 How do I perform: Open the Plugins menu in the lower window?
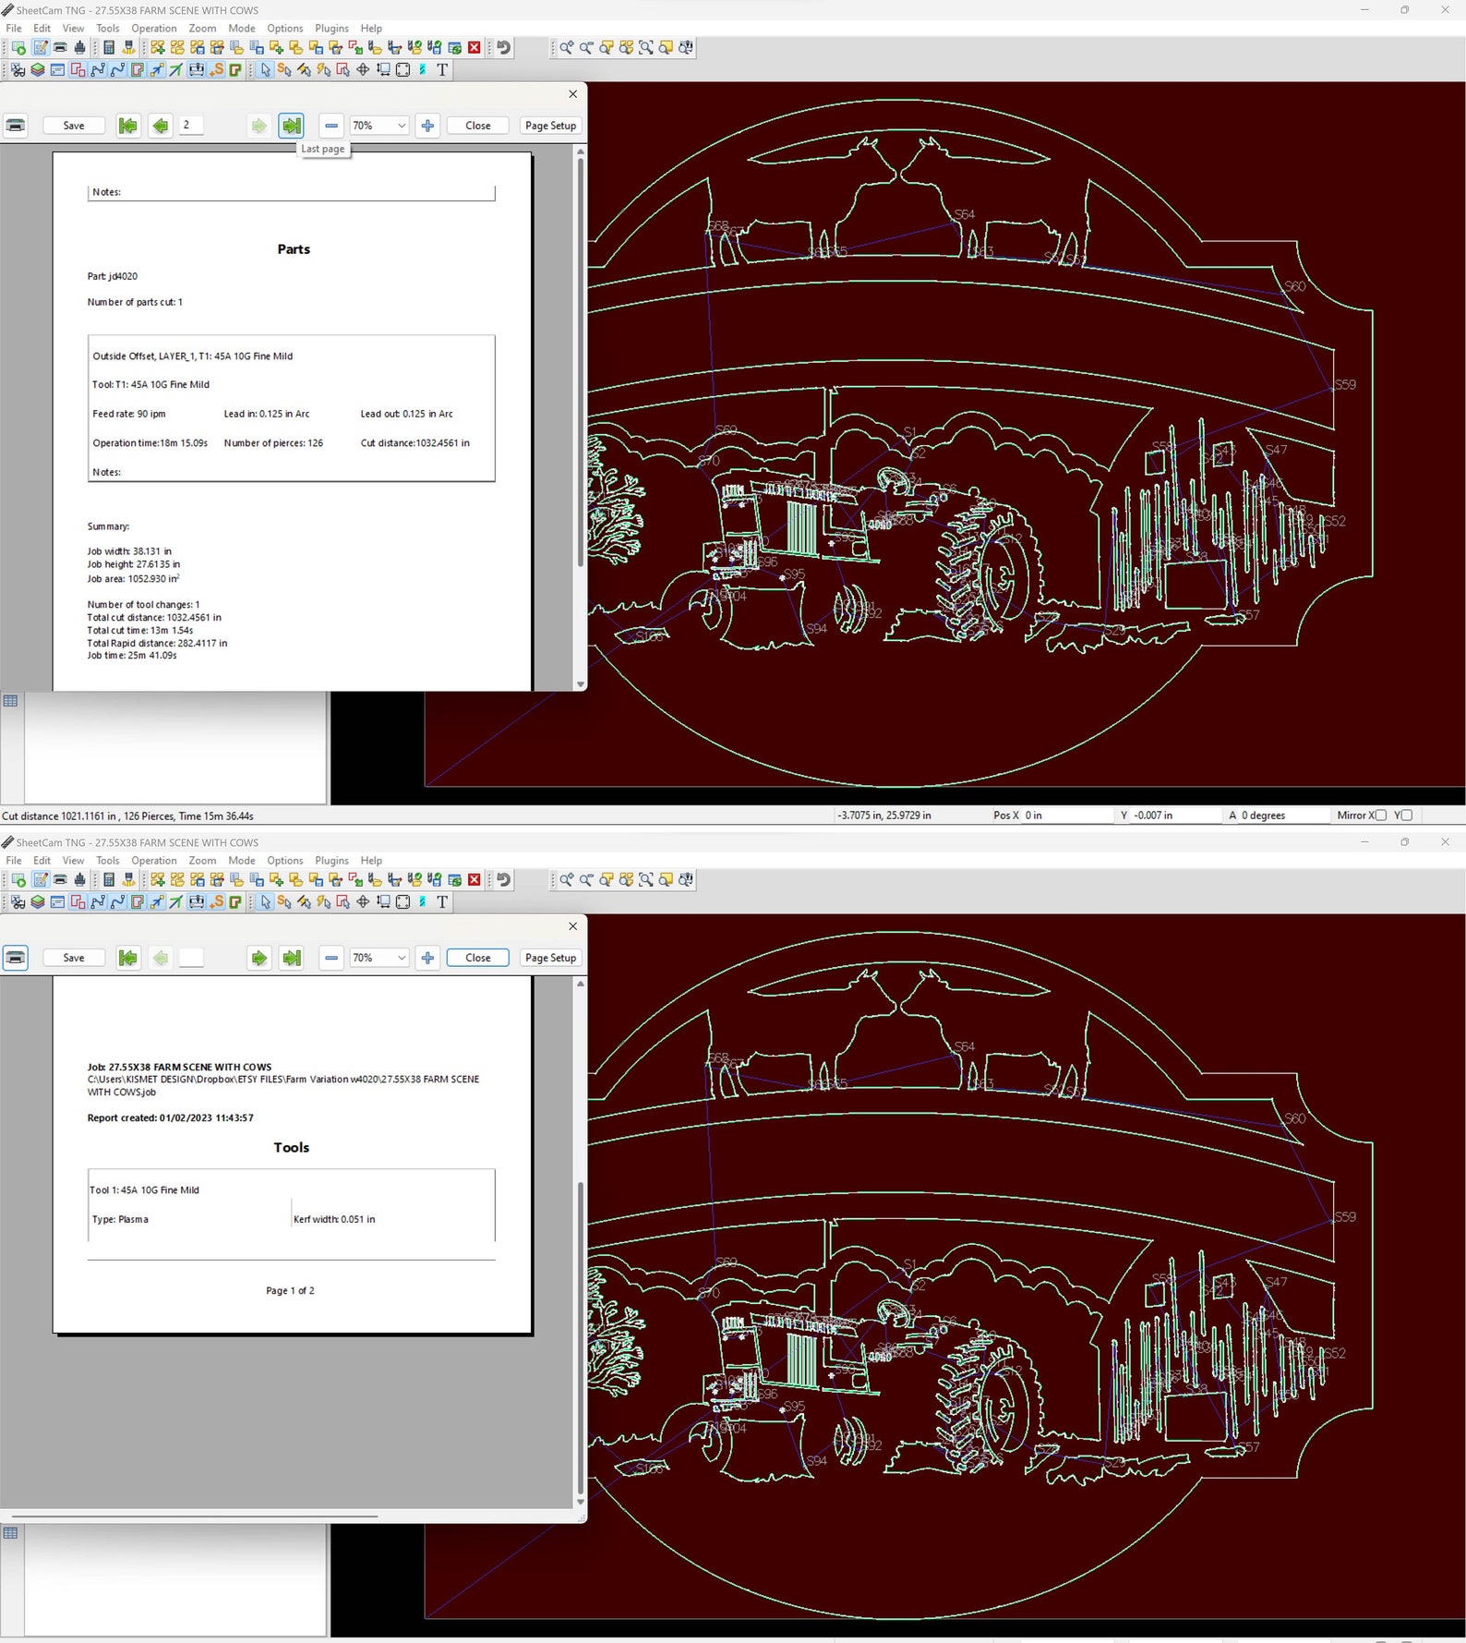331,861
